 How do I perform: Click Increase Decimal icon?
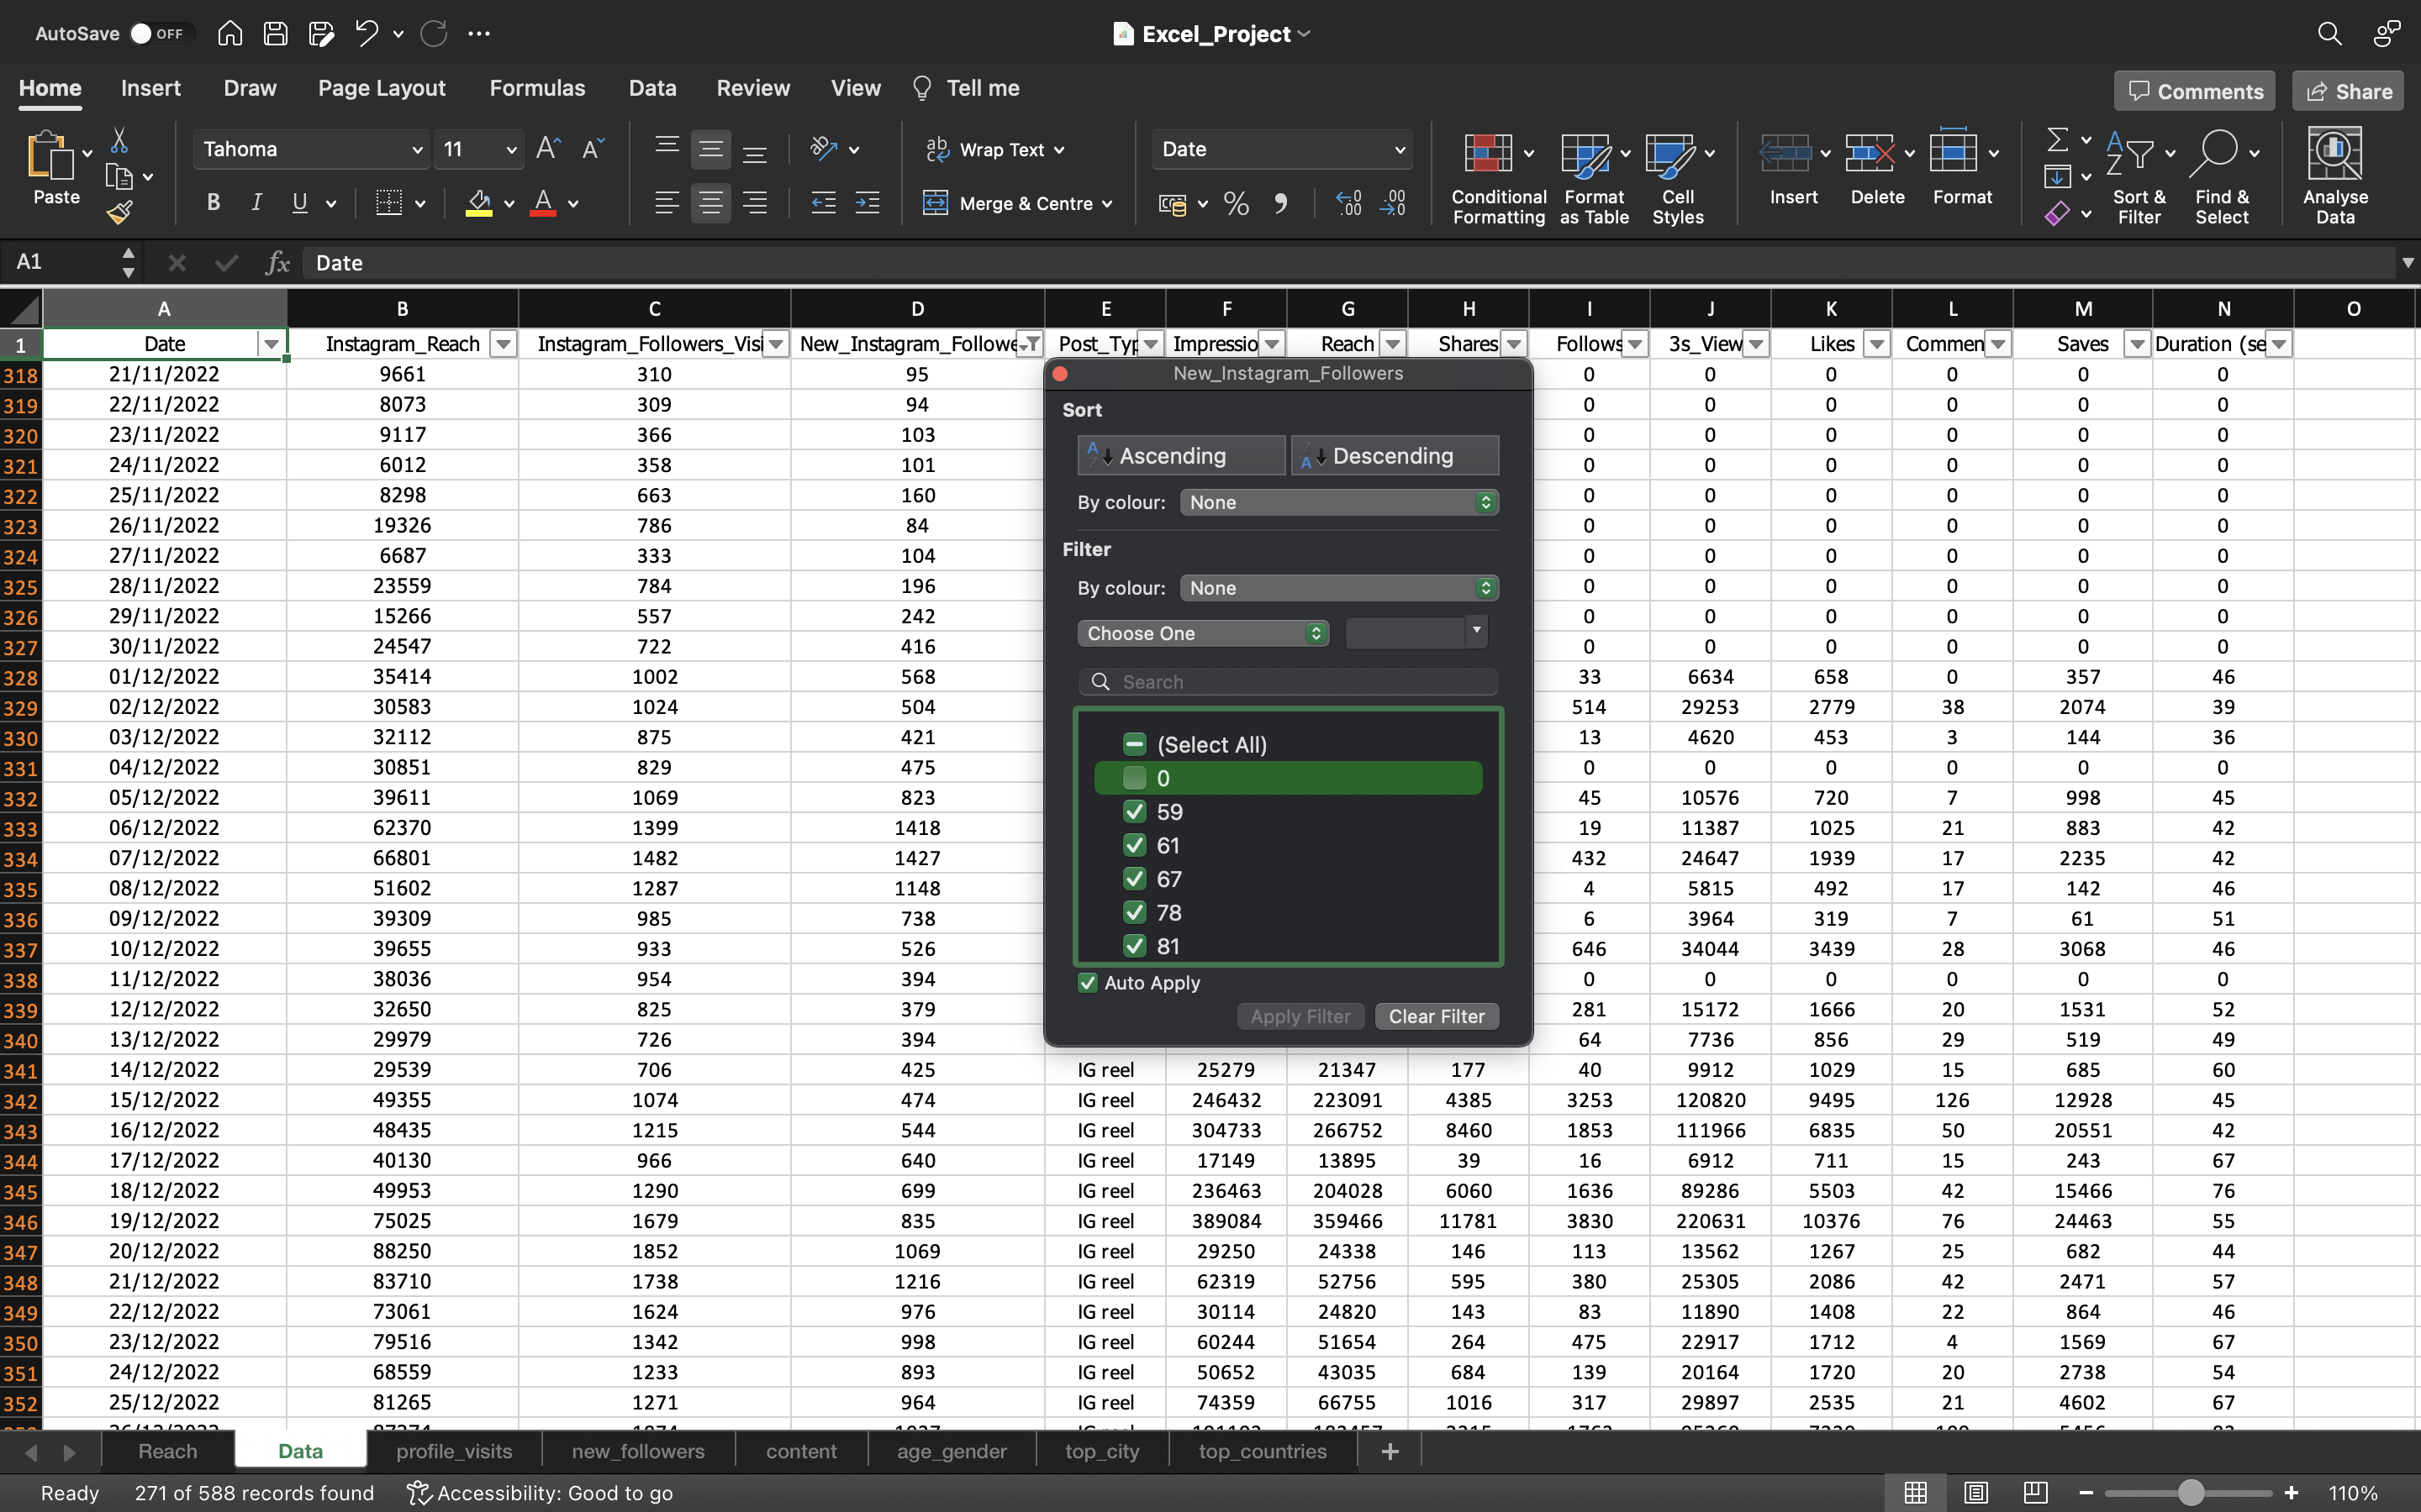1348,204
